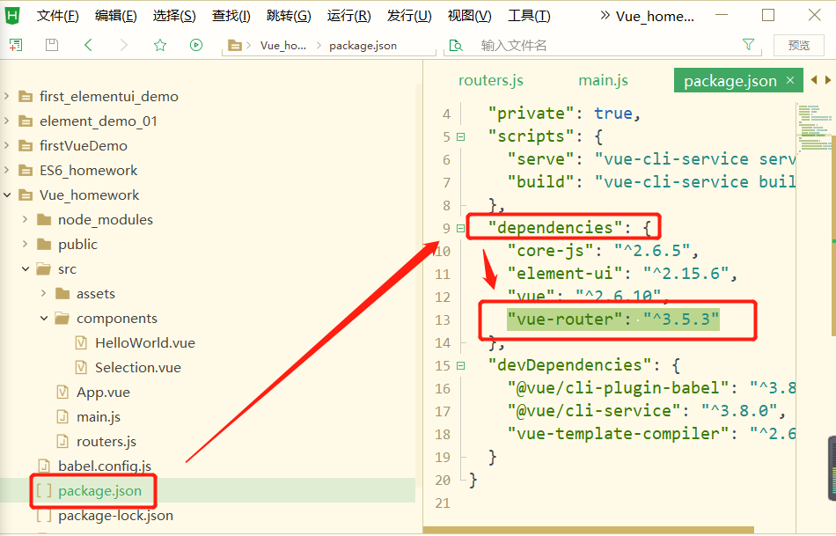
Task: Click the bookmark star icon
Action: pyautogui.click(x=160, y=45)
